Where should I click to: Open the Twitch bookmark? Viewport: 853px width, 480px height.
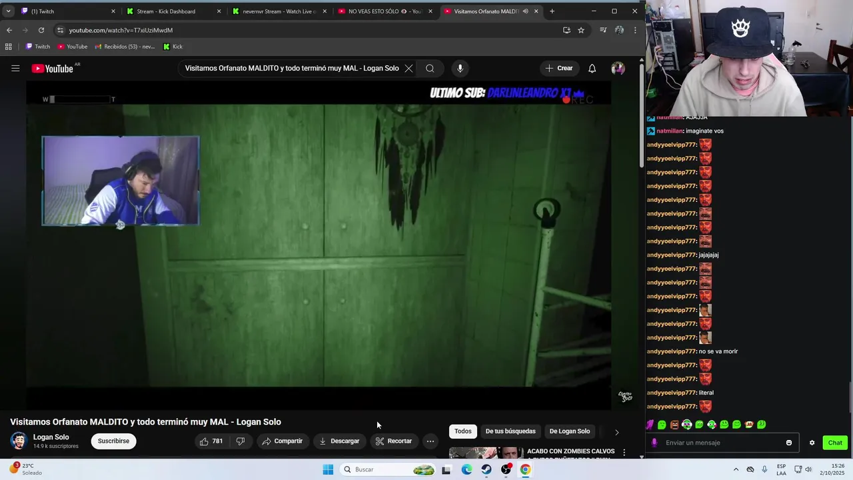pyautogui.click(x=37, y=47)
